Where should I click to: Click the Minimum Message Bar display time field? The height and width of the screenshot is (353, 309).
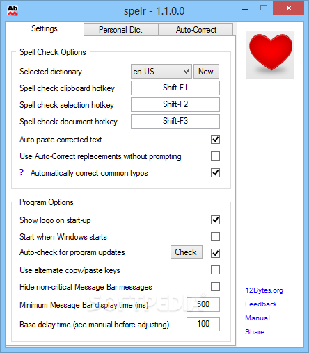203,304
